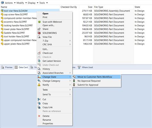Click the Change Category icon

pos(39,81)
